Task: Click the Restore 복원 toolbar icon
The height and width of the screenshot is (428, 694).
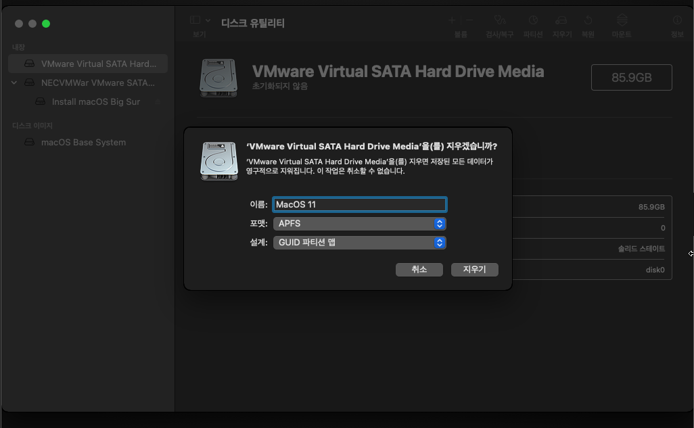Action: coord(588,20)
